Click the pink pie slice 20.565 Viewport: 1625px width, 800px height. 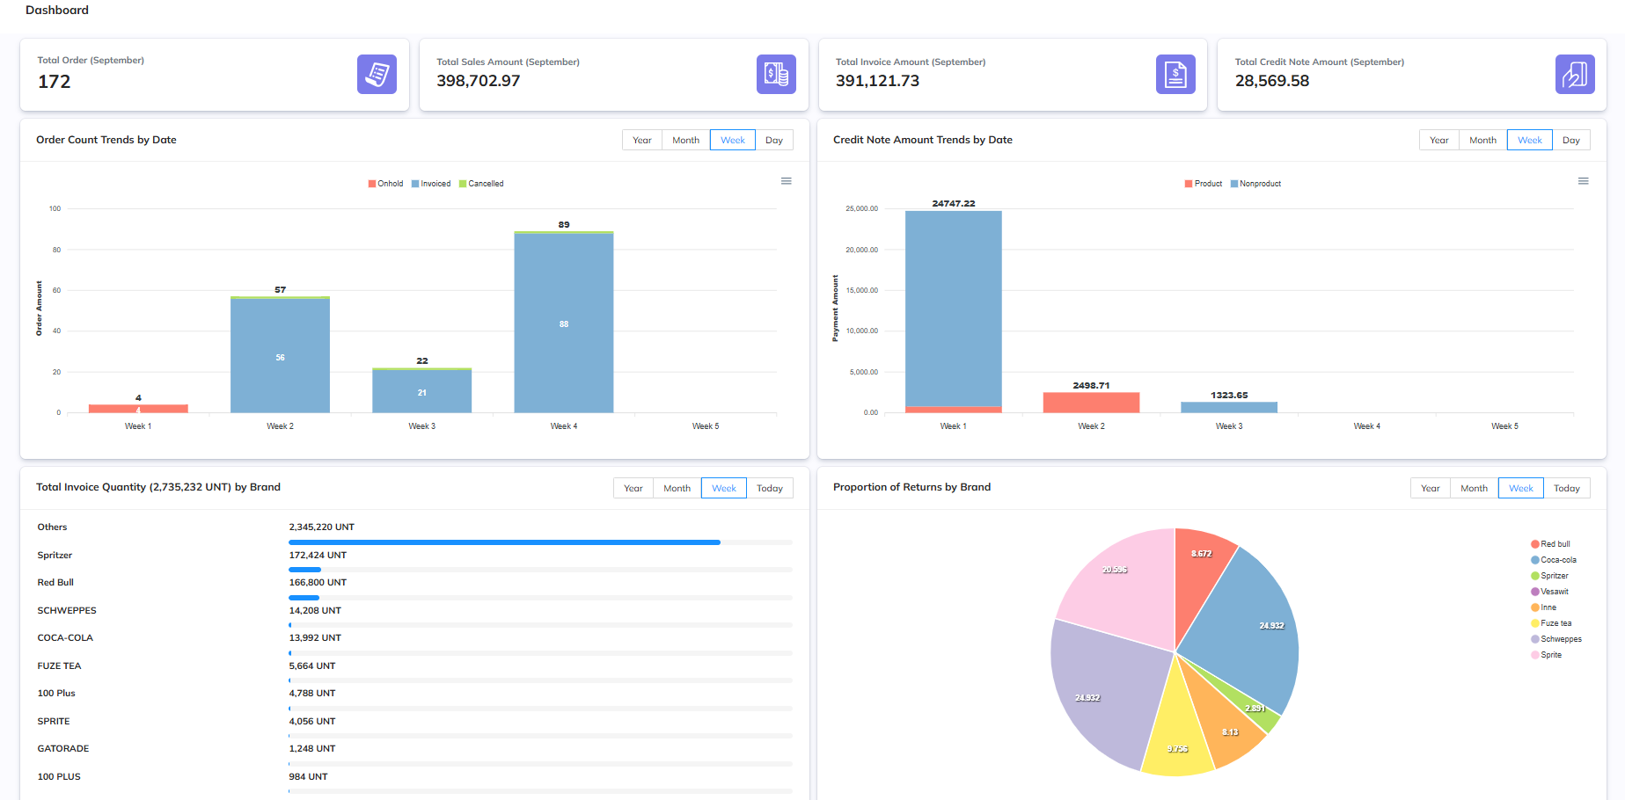1126,585
